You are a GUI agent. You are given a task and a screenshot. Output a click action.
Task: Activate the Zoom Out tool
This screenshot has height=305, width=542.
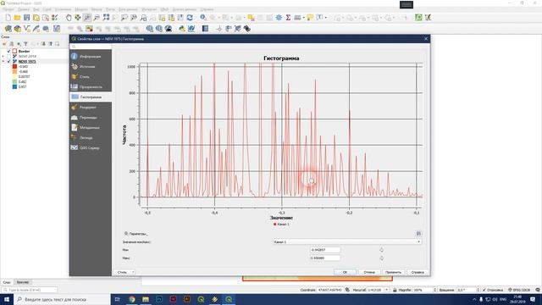click(x=97, y=17)
